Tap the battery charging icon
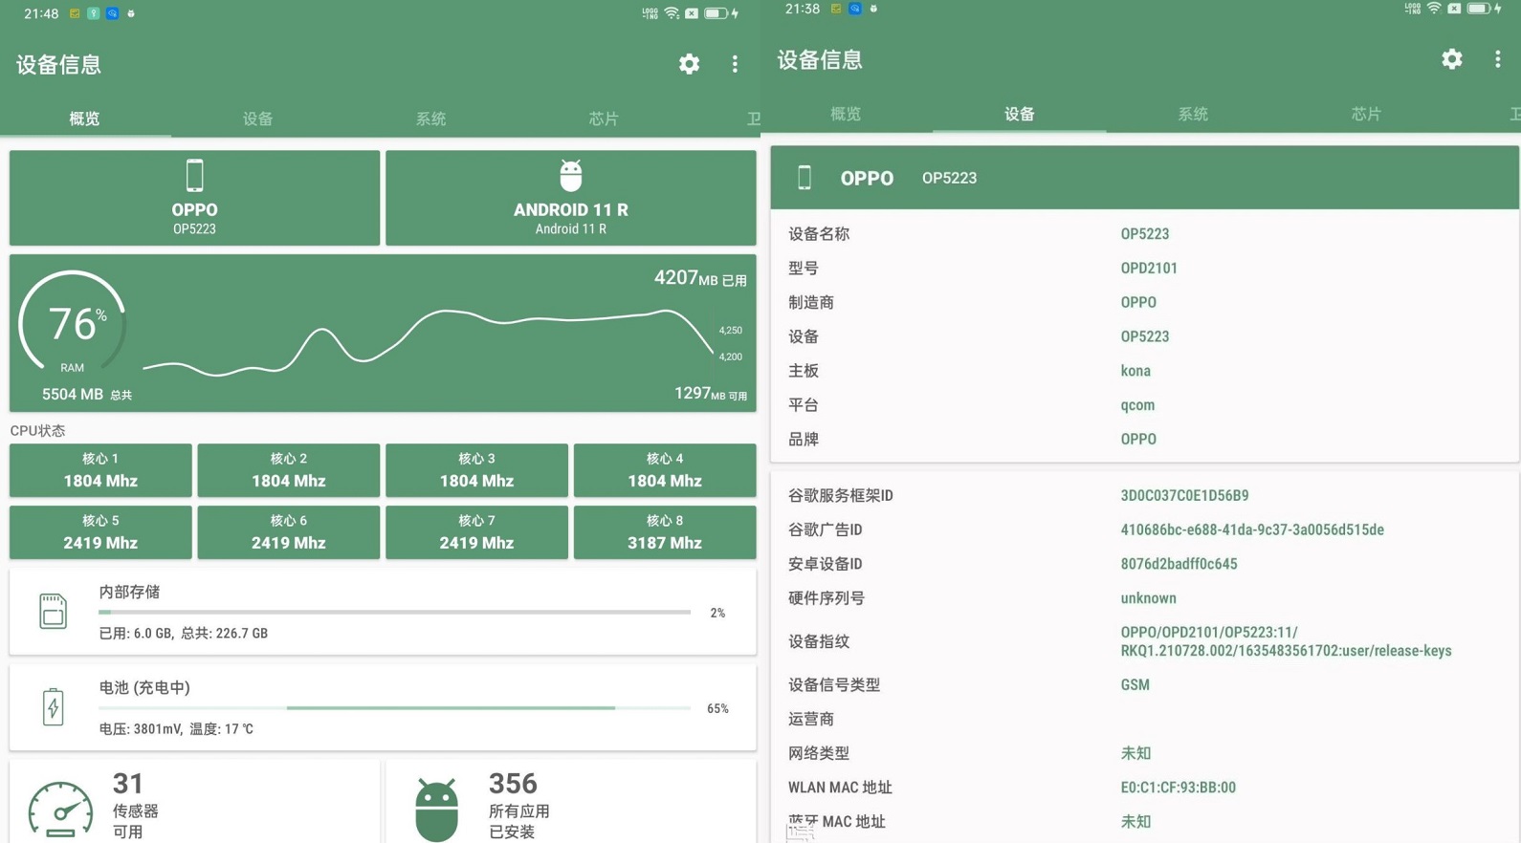This screenshot has width=1521, height=843. tap(53, 707)
